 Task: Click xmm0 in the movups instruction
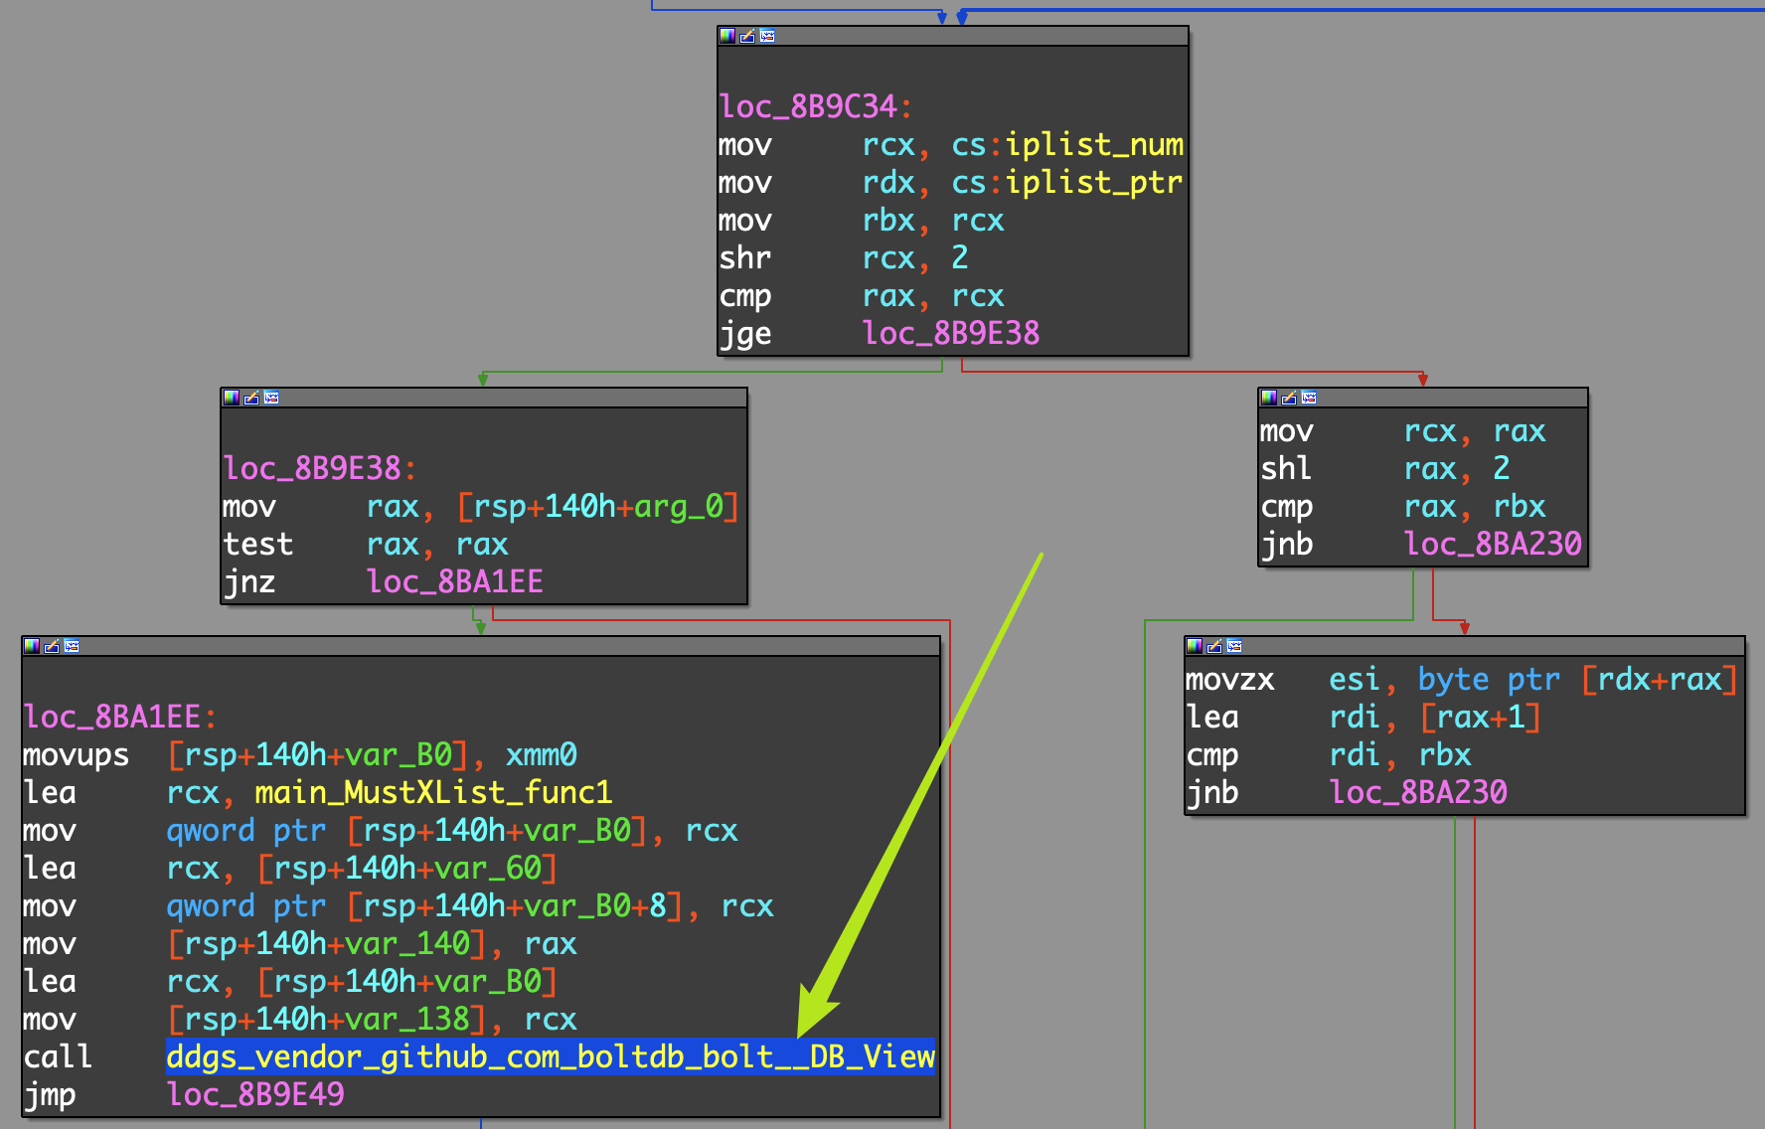click(x=542, y=755)
